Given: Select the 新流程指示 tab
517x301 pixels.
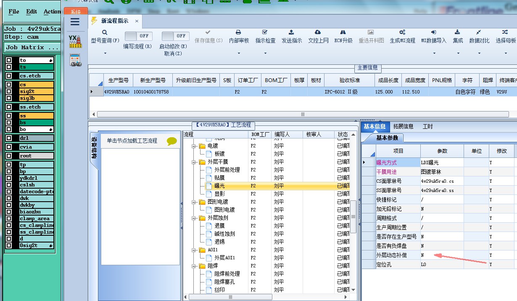Looking at the screenshot, I should [x=115, y=21].
